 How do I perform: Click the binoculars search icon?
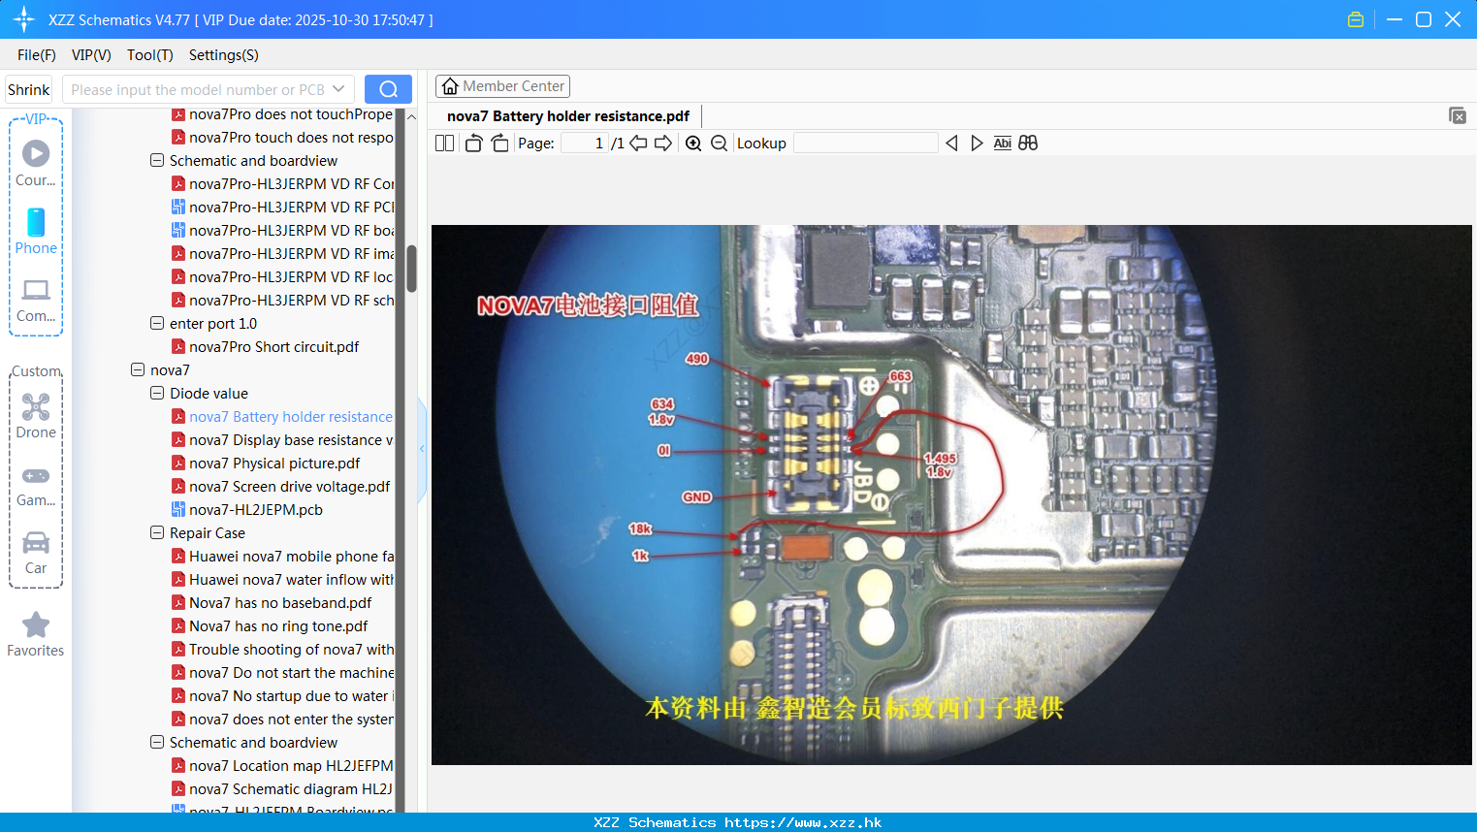[1028, 143]
